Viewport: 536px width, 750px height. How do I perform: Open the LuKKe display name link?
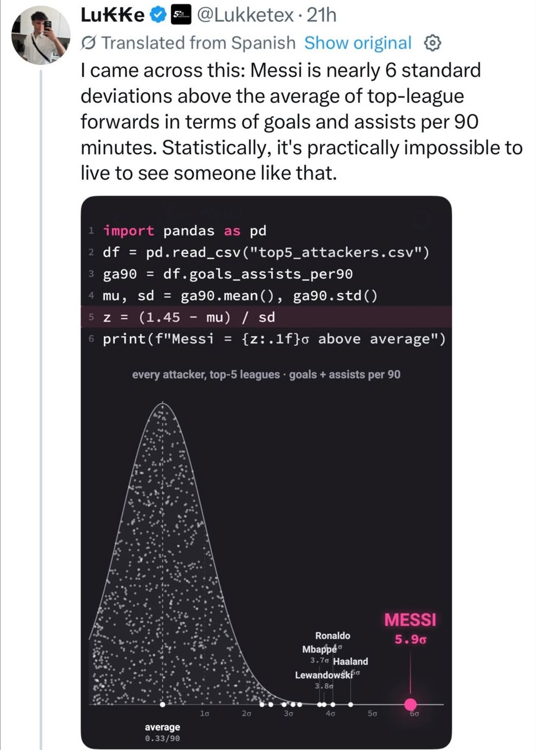[113, 15]
